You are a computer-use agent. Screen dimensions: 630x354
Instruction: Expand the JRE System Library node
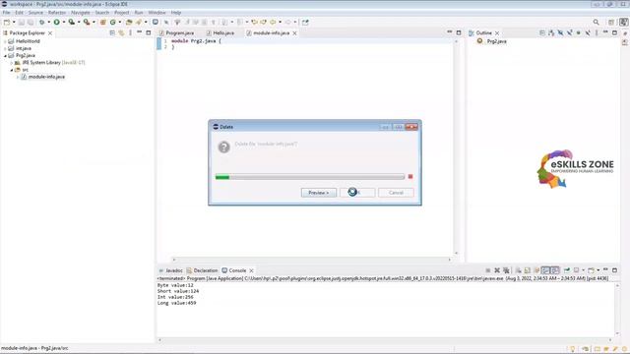pyautogui.click(x=12, y=63)
